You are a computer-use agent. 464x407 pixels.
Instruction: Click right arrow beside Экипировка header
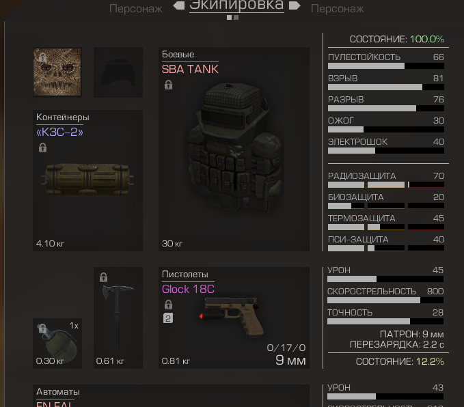pos(295,5)
